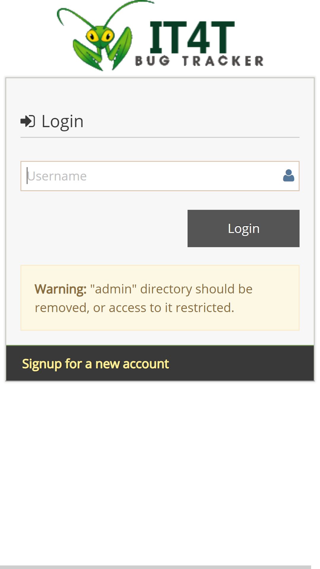Click the dark footer bar beside signup link
Viewport: 320px width, 569px height.
(x=240, y=363)
